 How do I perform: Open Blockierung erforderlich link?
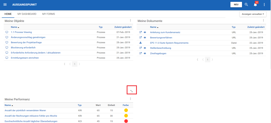click(23, 48)
